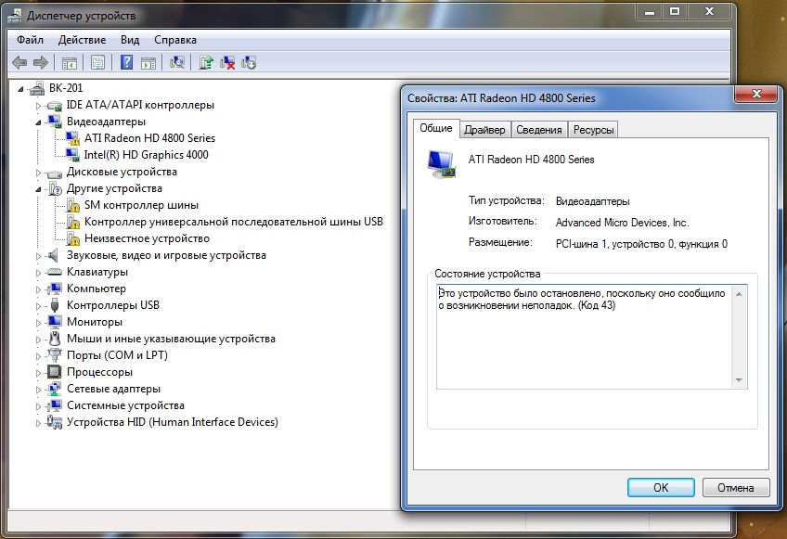Select the SM контроллер шины device
The image size is (787, 539).
coord(141,205)
